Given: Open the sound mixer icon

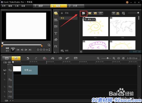Looking at the screenshot, I should (53, 58).
